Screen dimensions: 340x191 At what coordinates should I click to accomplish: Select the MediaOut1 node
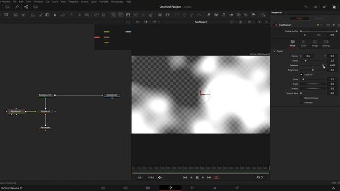pyautogui.click(x=112, y=95)
